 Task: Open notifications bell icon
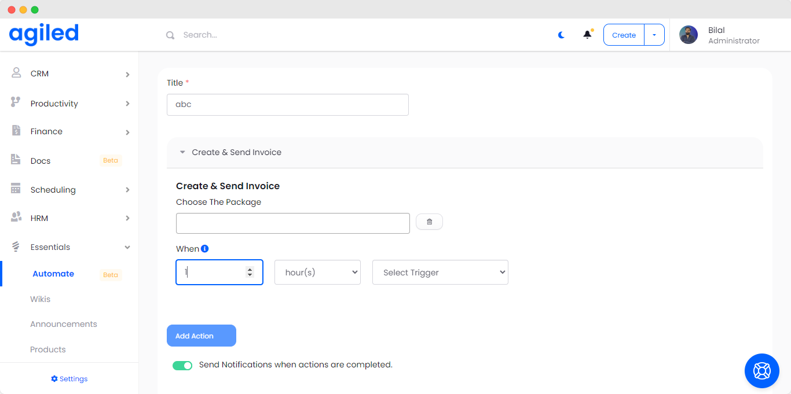[587, 35]
